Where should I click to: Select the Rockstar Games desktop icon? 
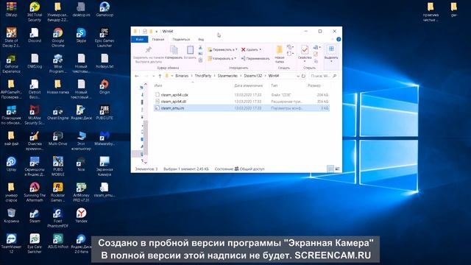[57, 192]
